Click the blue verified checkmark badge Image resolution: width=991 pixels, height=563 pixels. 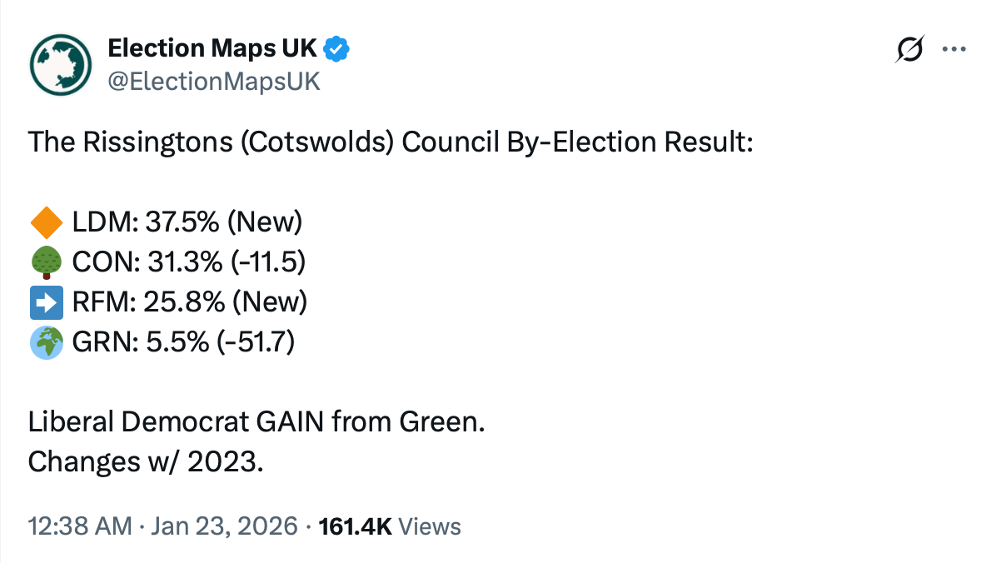point(336,49)
